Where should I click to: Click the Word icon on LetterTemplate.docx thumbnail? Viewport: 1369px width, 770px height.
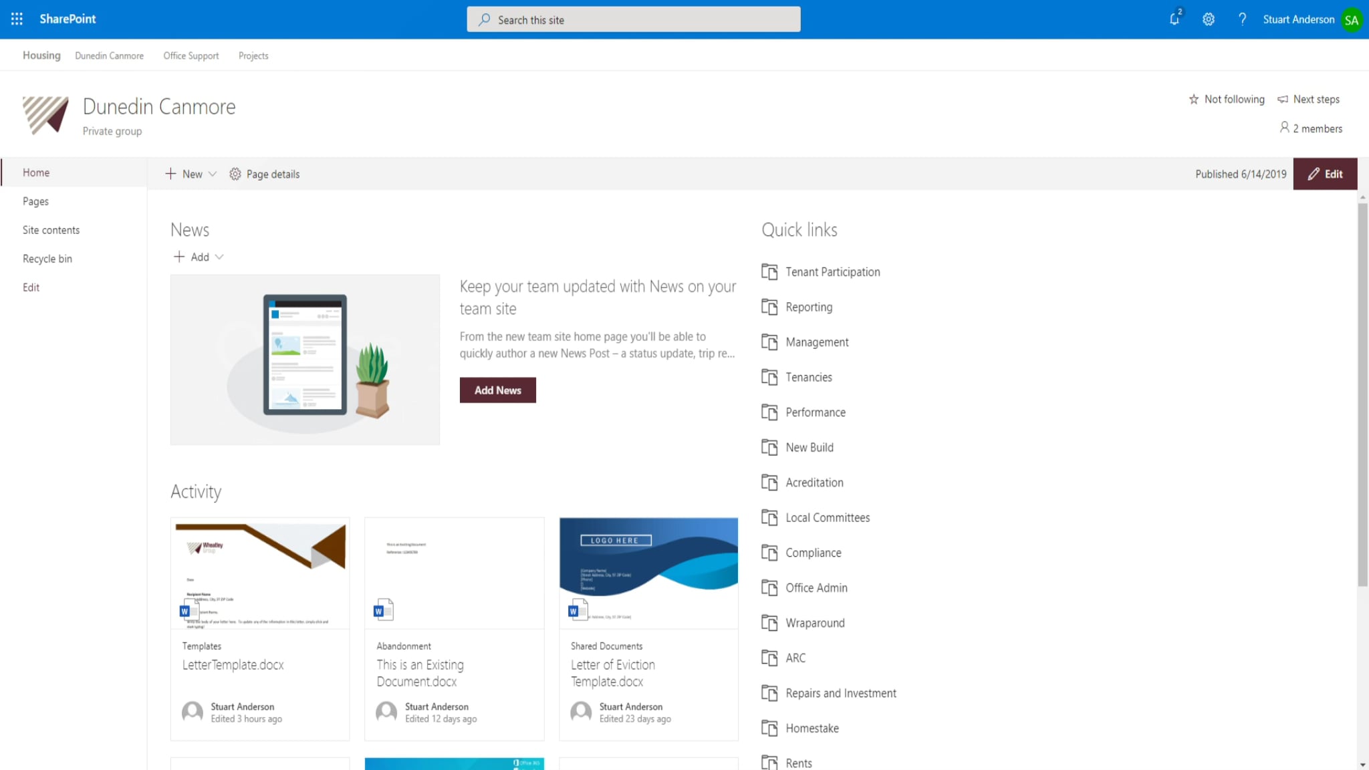pos(184,610)
